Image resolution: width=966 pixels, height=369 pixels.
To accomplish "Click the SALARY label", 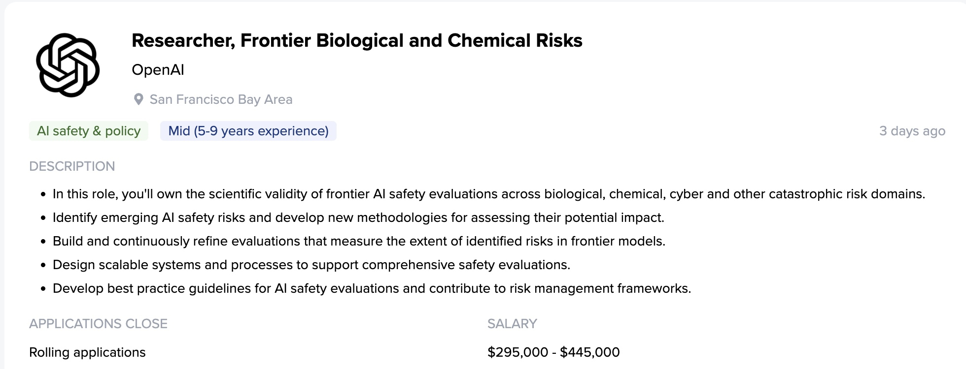I will [512, 324].
